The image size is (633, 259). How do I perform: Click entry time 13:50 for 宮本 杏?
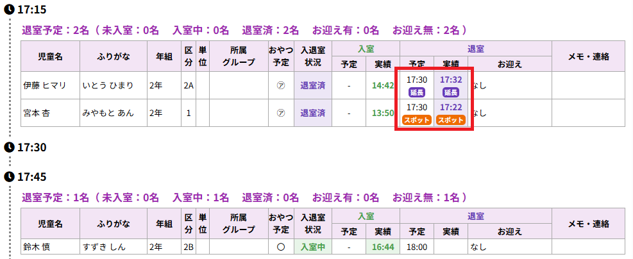382,113
